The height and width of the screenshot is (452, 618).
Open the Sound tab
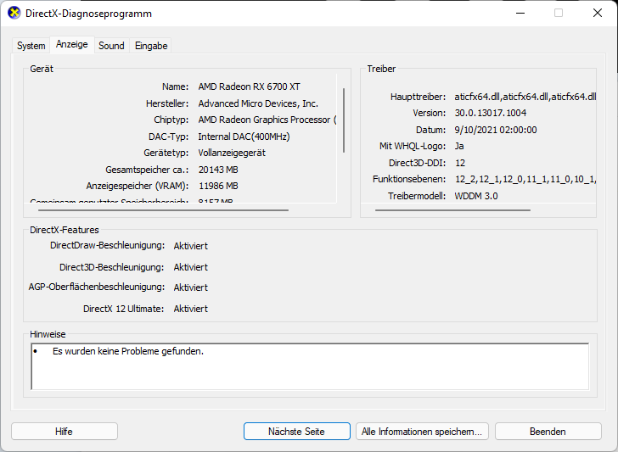click(111, 46)
